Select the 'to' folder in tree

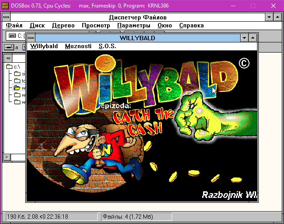19,81
